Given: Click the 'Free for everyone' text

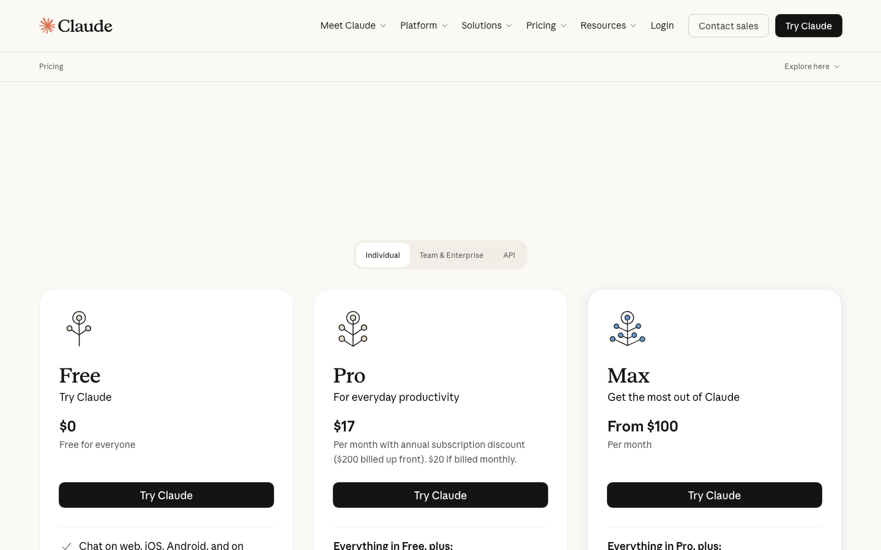Looking at the screenshot, I should pos(97,445).
